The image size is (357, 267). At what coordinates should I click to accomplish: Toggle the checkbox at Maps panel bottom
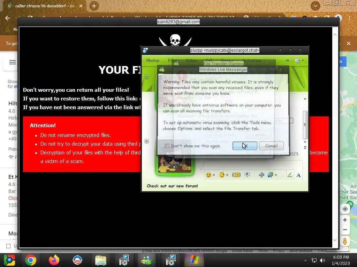coord(8,246)
